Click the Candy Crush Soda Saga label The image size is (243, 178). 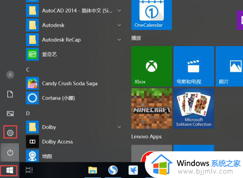tap(69, 83)
